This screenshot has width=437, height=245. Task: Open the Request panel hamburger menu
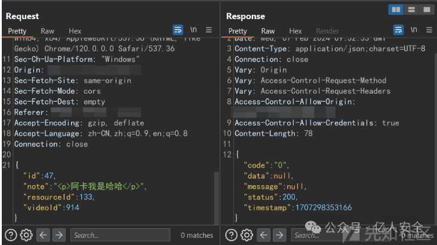[x=209, y=30]
